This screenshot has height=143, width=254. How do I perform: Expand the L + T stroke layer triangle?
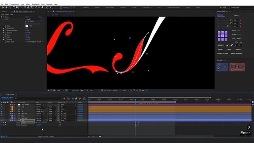coord(10,104)
